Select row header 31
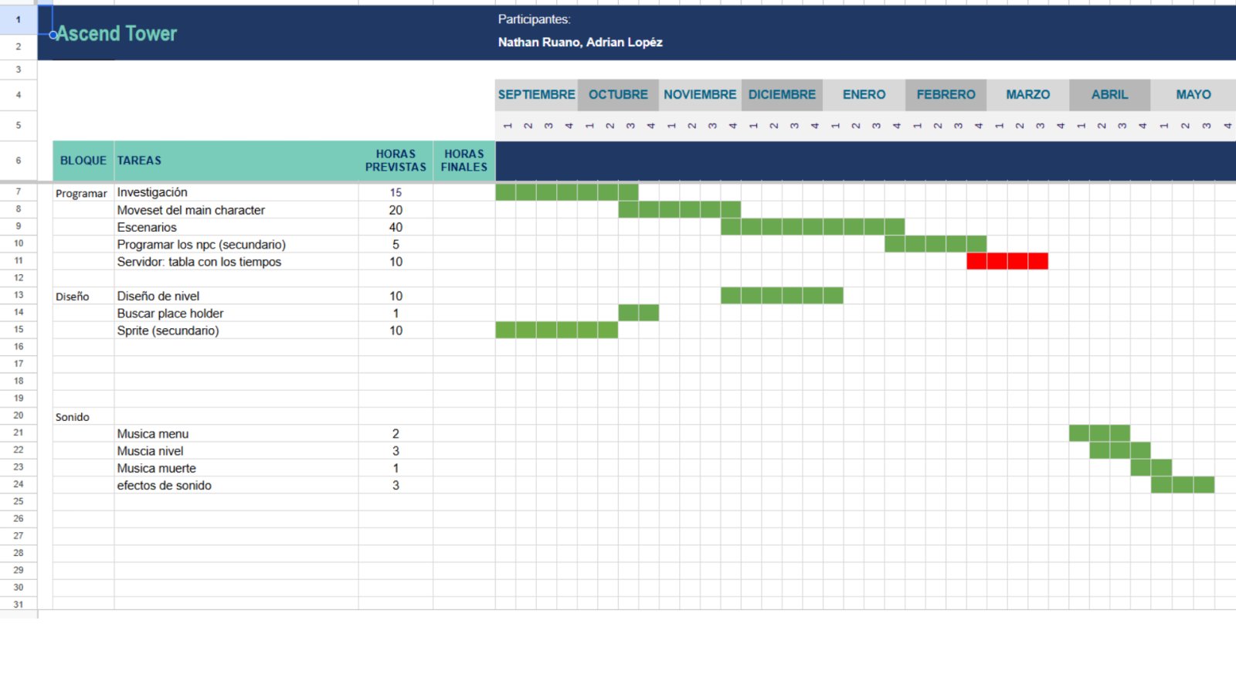 [x=19, y=605]
